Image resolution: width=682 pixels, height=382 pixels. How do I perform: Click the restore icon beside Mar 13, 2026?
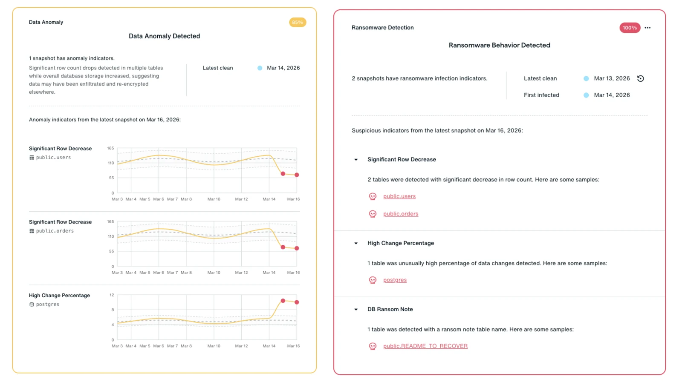coord(640,78)
